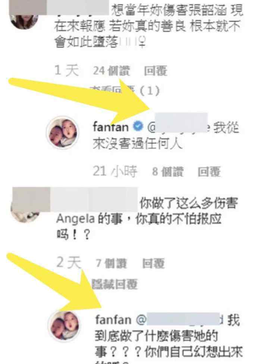View 24 likes on first comment
The width and height of the screenshot is (254, 364).
point(112,71)
